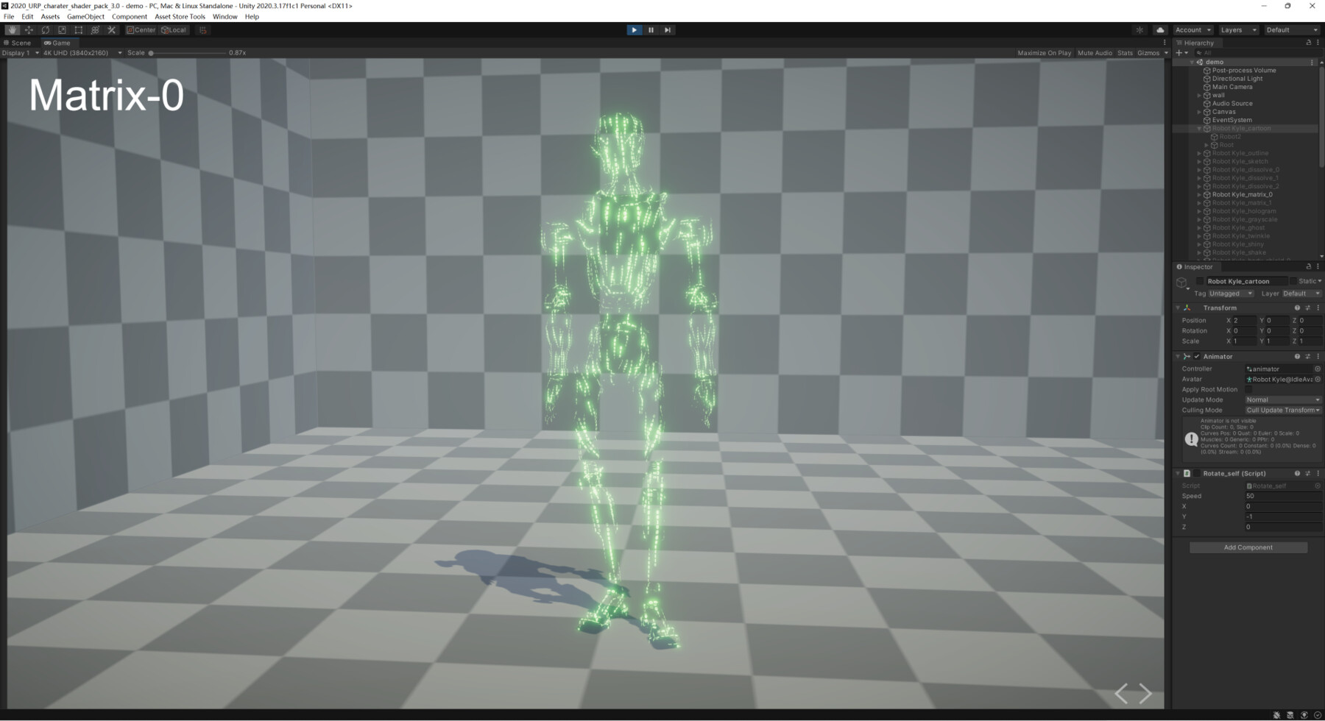This screenshot has width=1325, height=721.
Task: Open Collab services sun icon
Action: coord(1139,30)
